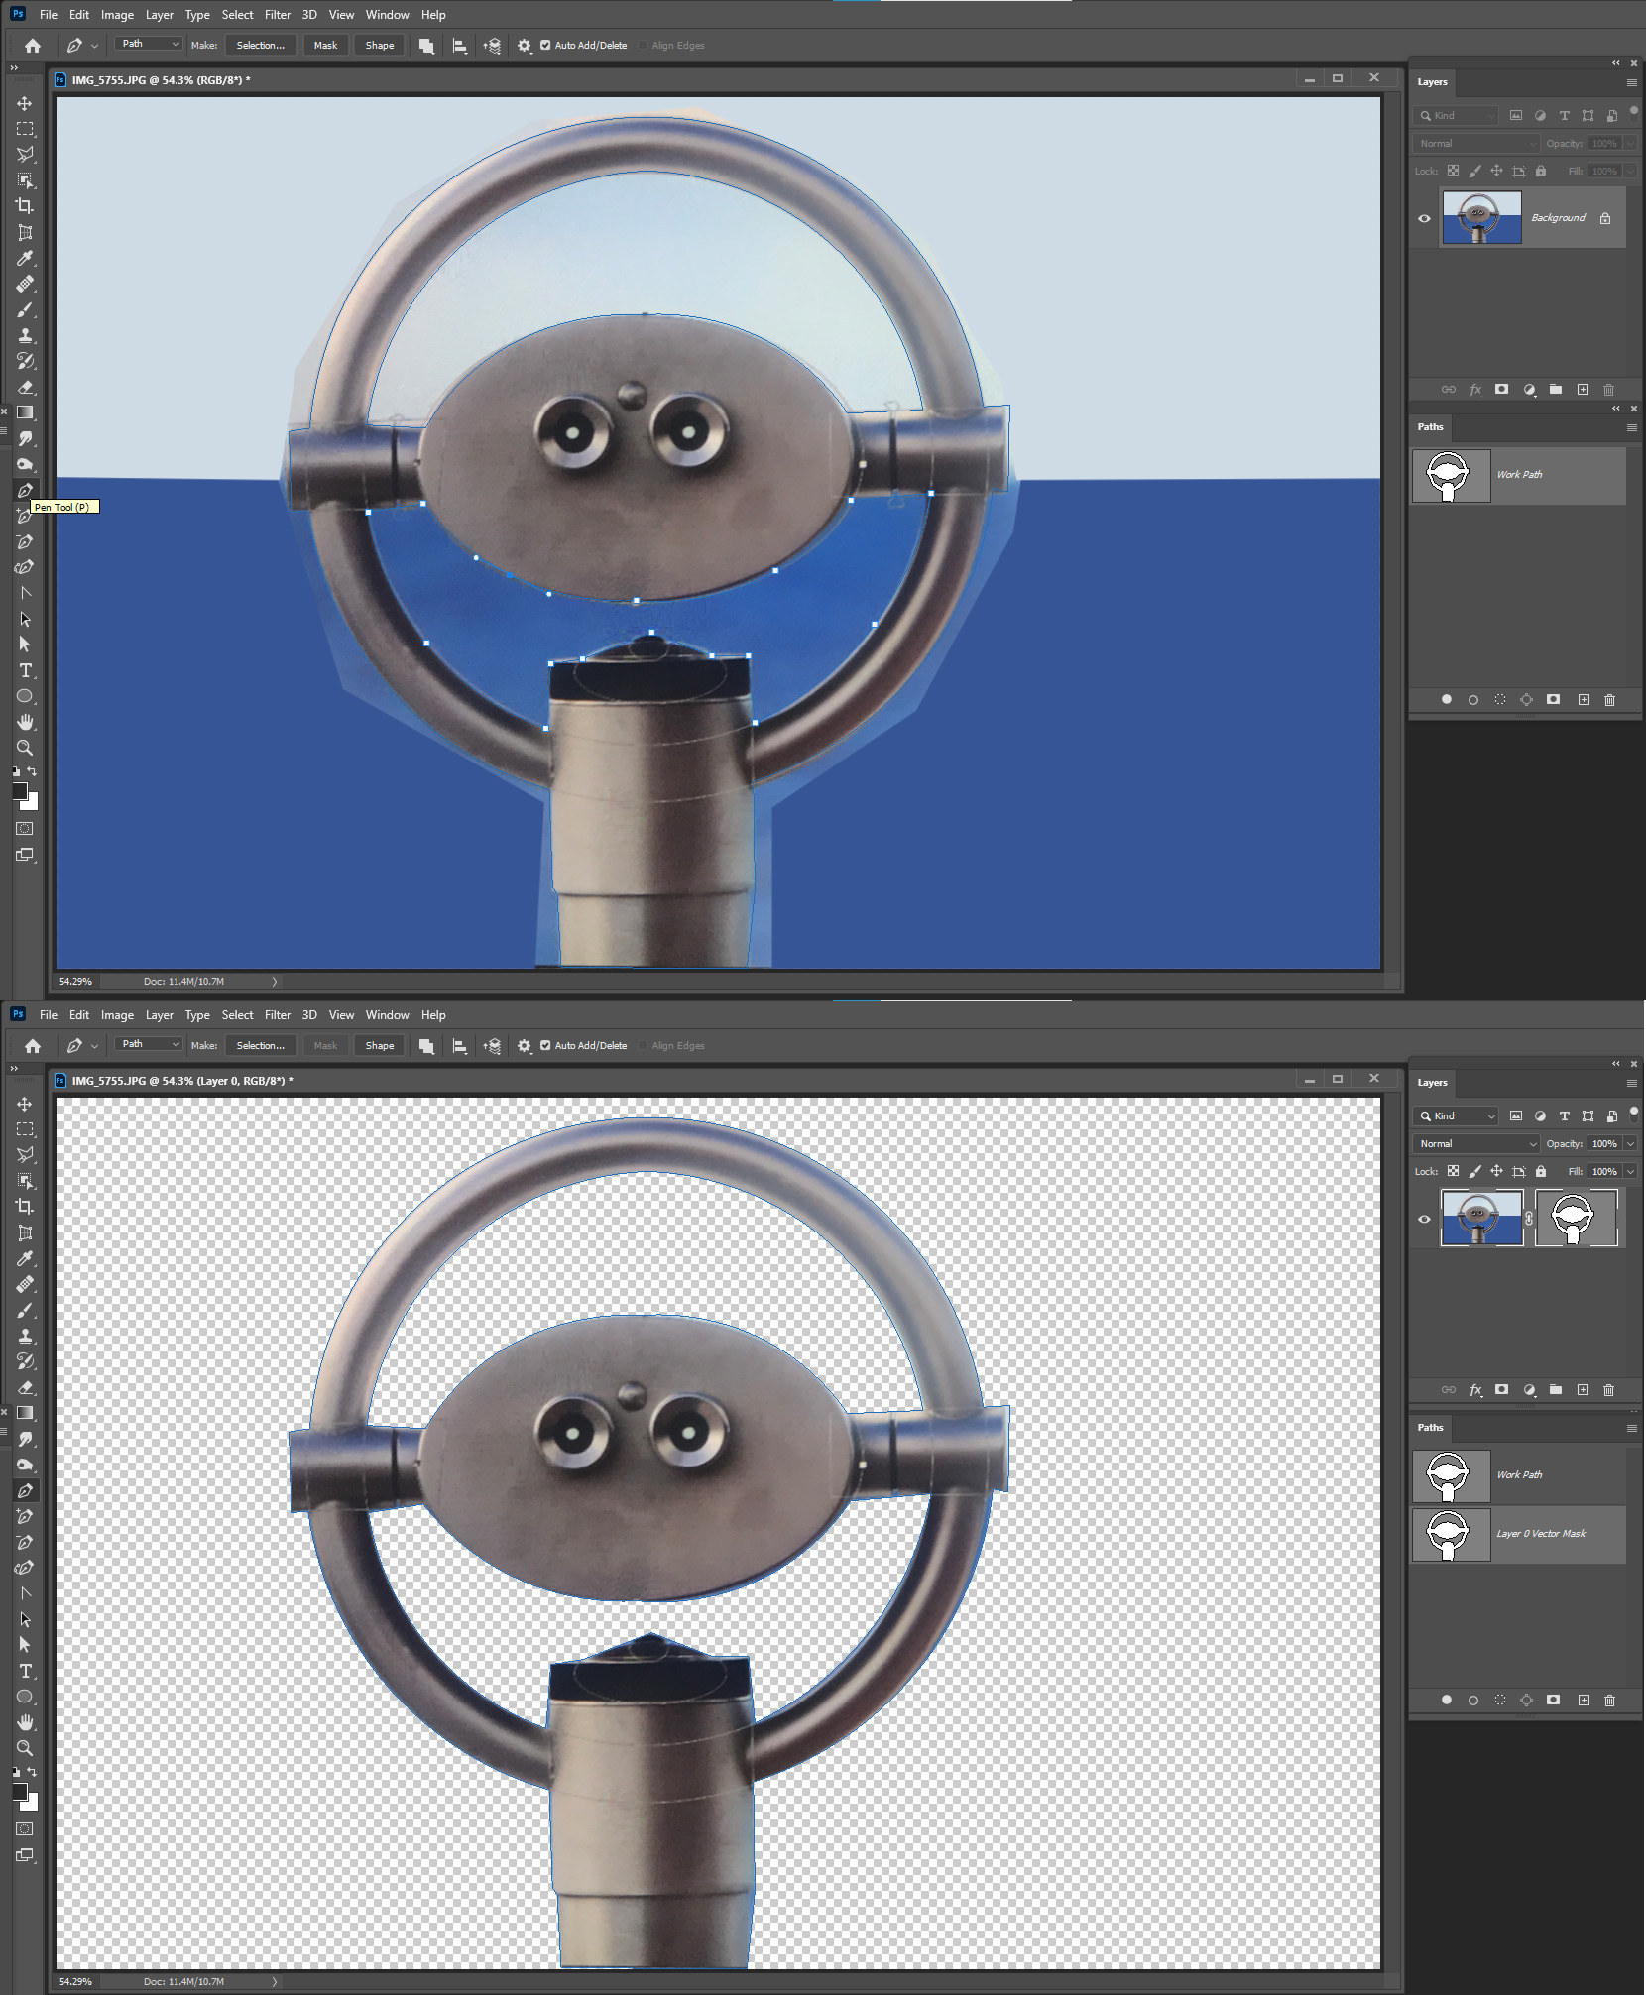Viewport: 1646px width, 1995px height.
Task: Open the Filter menu
Action: click(x=278, y=14)
